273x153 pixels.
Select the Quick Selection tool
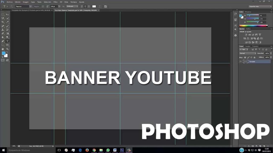click(x=7, y=18)
